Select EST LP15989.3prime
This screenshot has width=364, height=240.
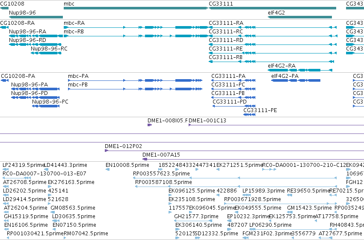(246, 195)
